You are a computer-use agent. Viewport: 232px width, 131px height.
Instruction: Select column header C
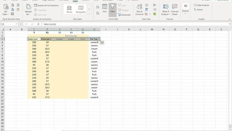[34, 29]
